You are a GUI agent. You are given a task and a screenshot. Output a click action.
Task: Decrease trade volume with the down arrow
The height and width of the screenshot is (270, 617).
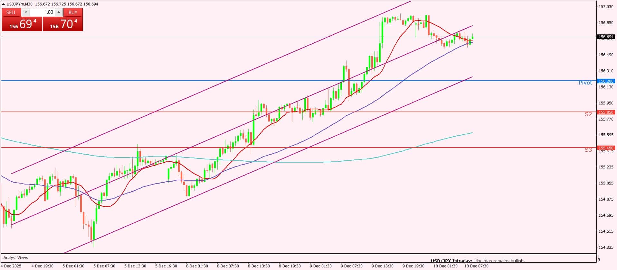(x=26, y=12)
